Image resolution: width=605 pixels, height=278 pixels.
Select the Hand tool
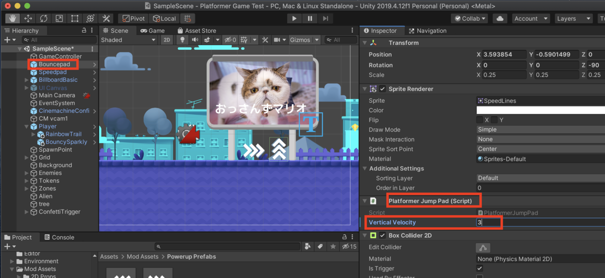point(13,19)
